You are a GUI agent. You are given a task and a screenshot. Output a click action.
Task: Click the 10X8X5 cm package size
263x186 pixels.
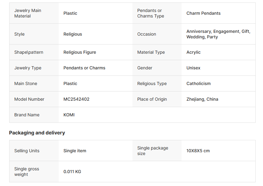coord(198,151)
